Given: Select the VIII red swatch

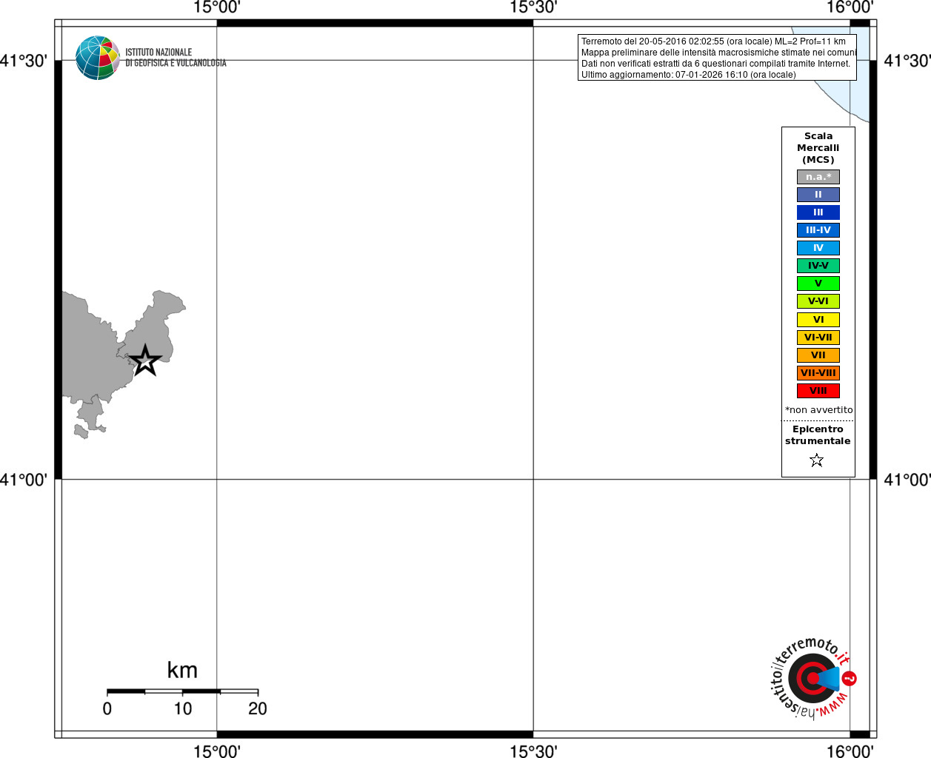Looking at the screenshot, I should point(818,391).
